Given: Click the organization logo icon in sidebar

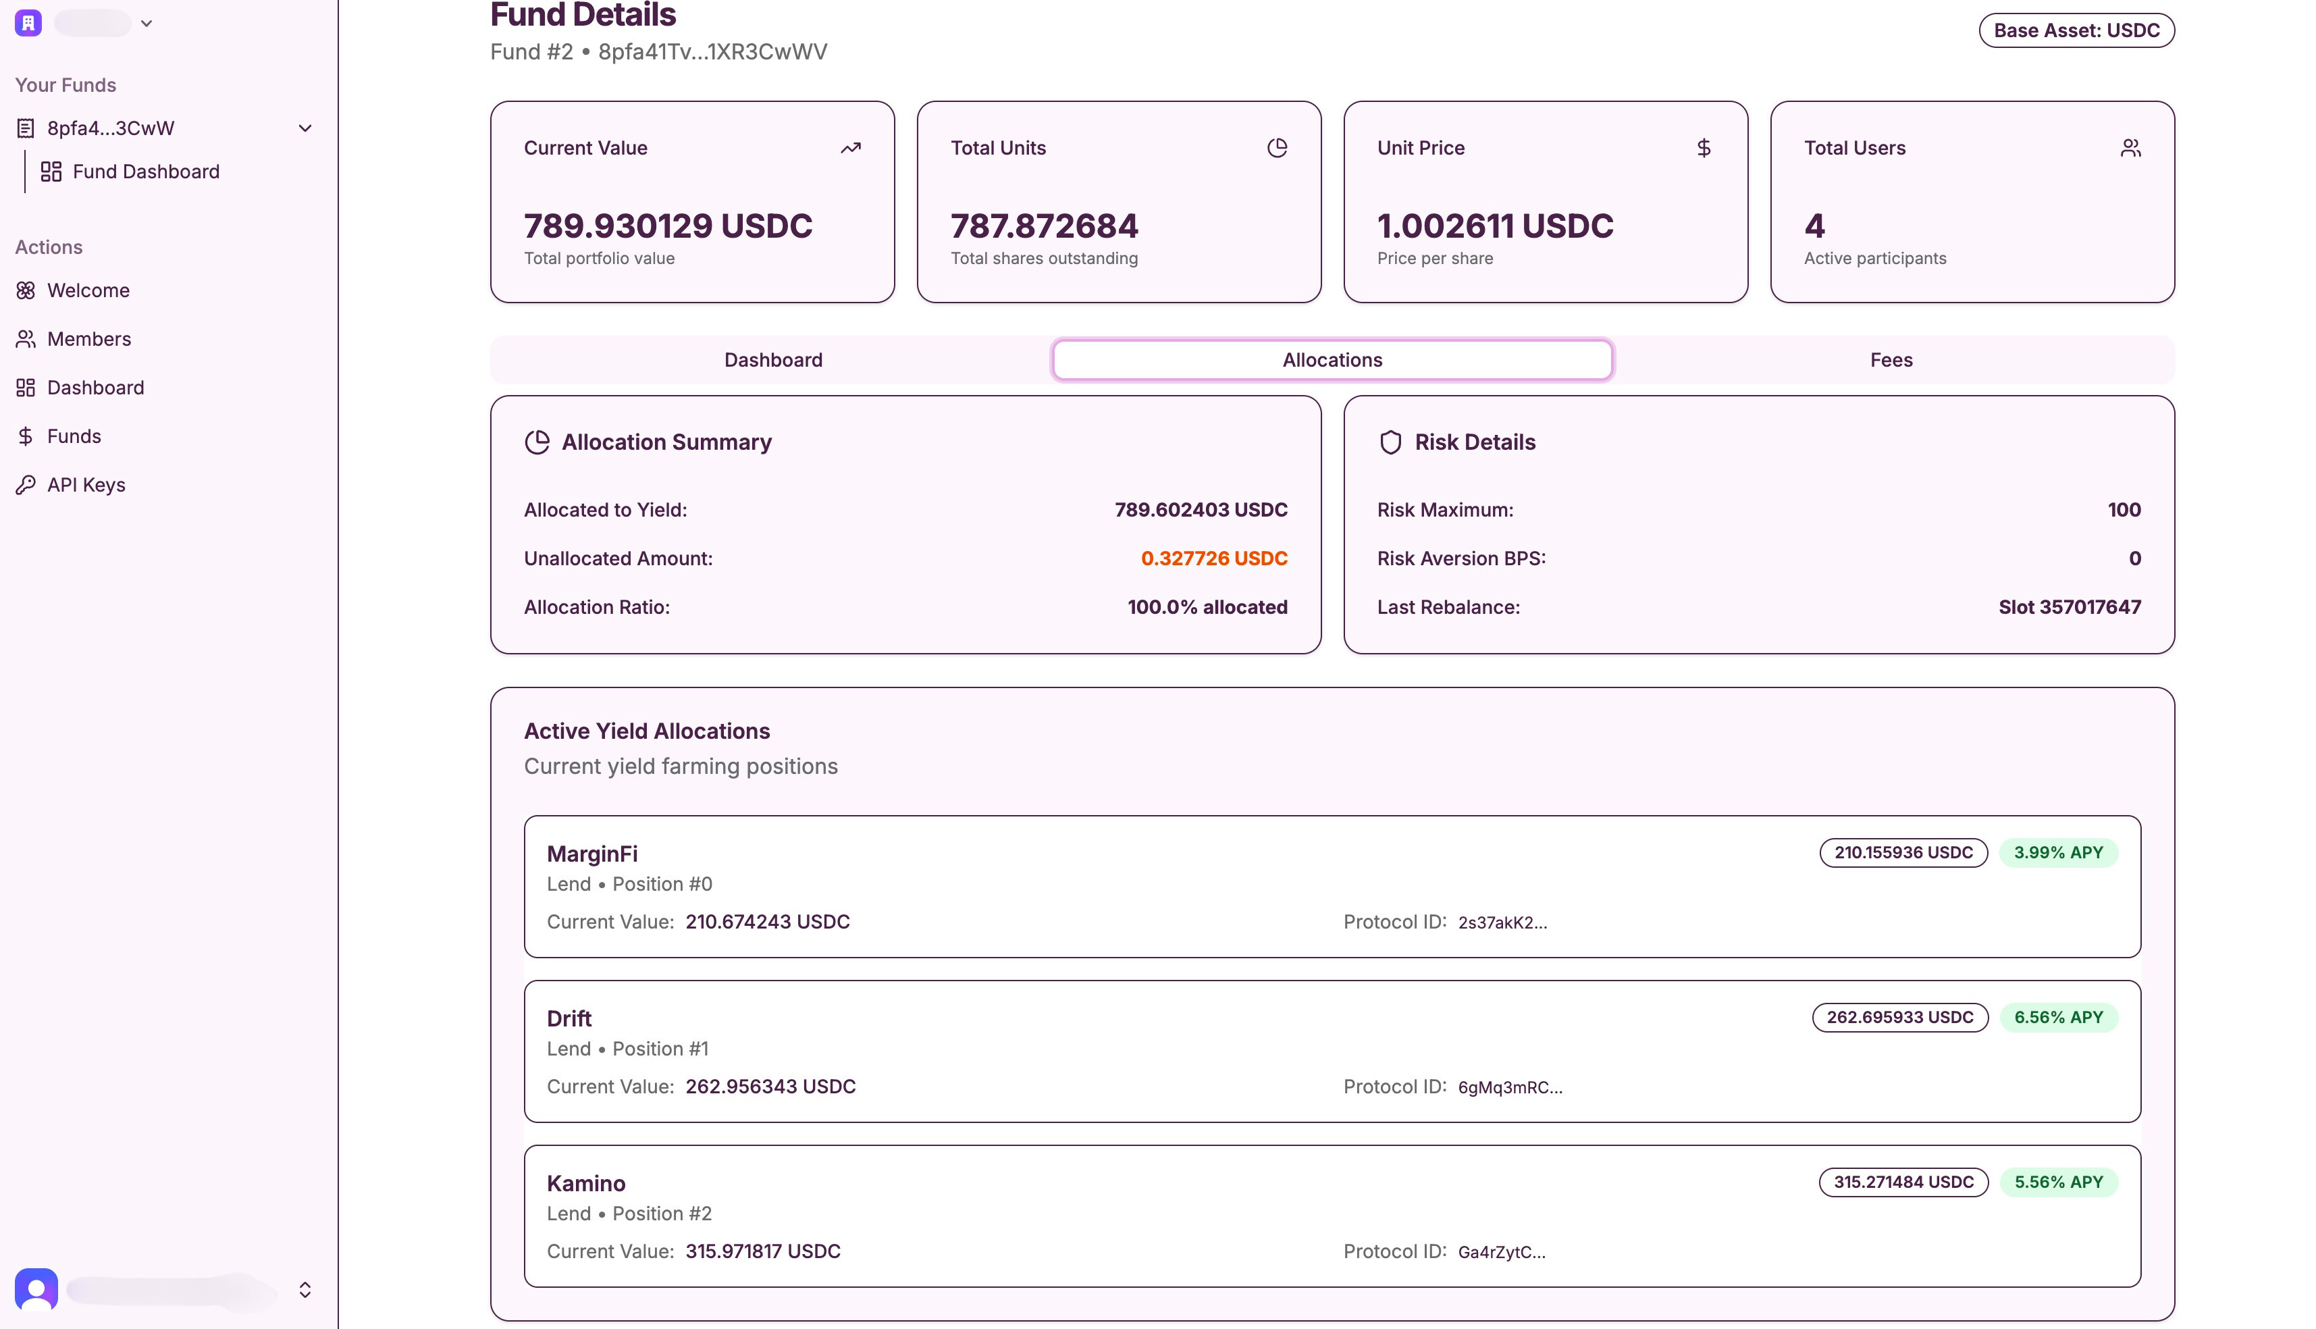Looking at the screenshot, I should [x=28, y=23].
